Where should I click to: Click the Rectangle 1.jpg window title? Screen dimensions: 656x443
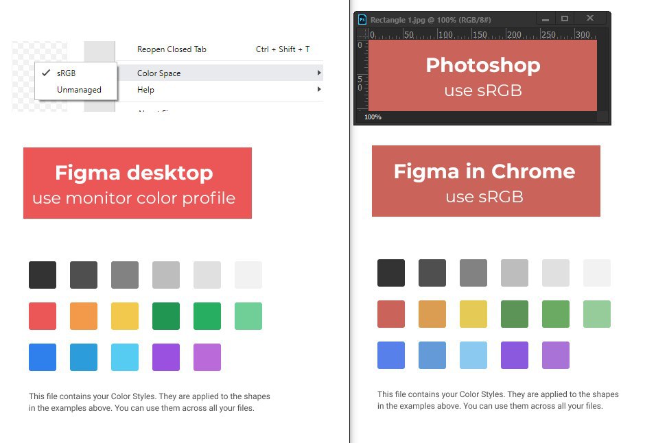(430, 20)
